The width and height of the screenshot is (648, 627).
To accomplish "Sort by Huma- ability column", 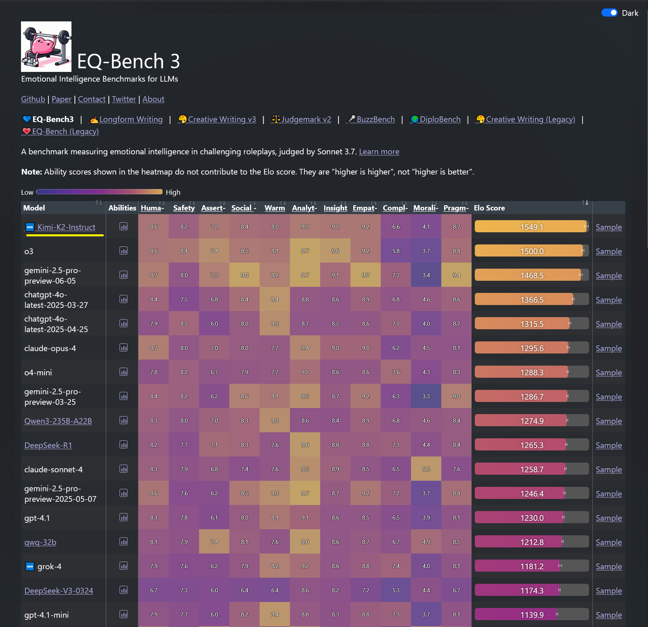I will click(153, 208).
